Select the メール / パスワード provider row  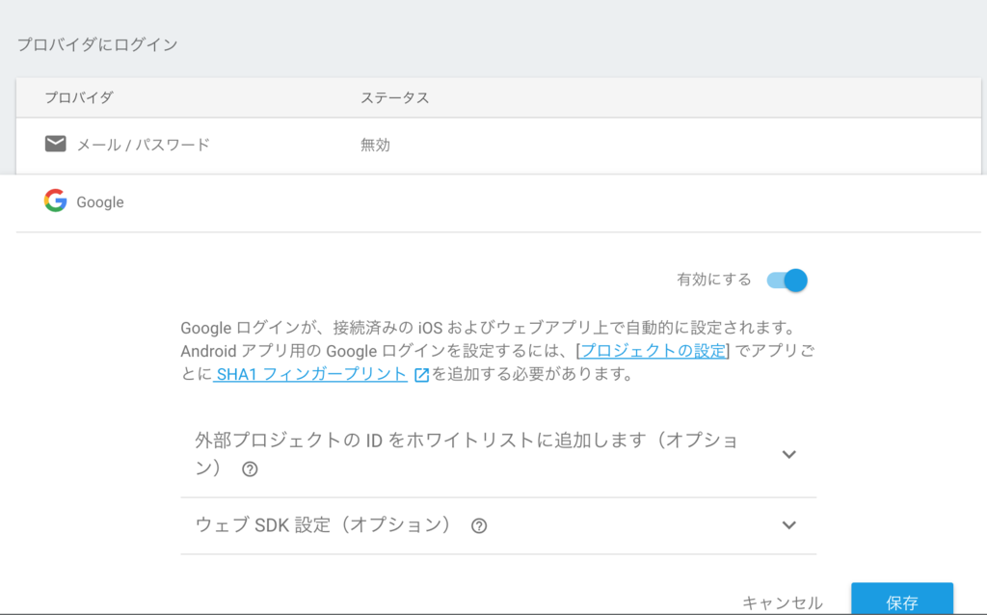click(498, 146)
